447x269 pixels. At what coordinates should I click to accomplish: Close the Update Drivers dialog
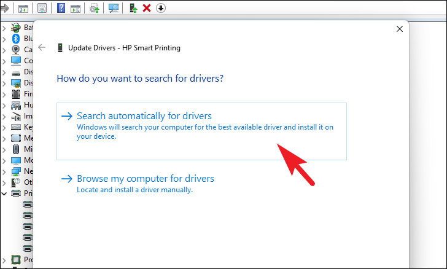399,29
